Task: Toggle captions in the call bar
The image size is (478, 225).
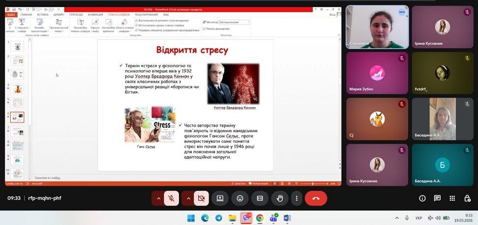Action: point(260,198)
